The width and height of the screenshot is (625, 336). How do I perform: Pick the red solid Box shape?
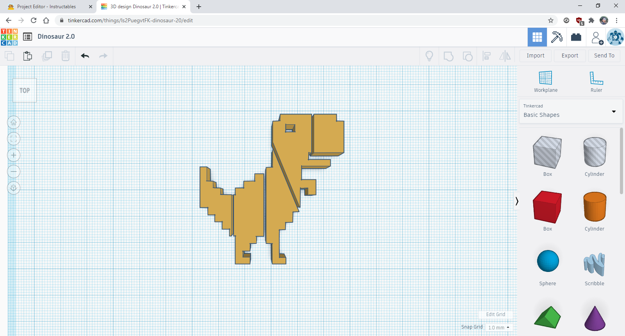[x=547, y=207]
